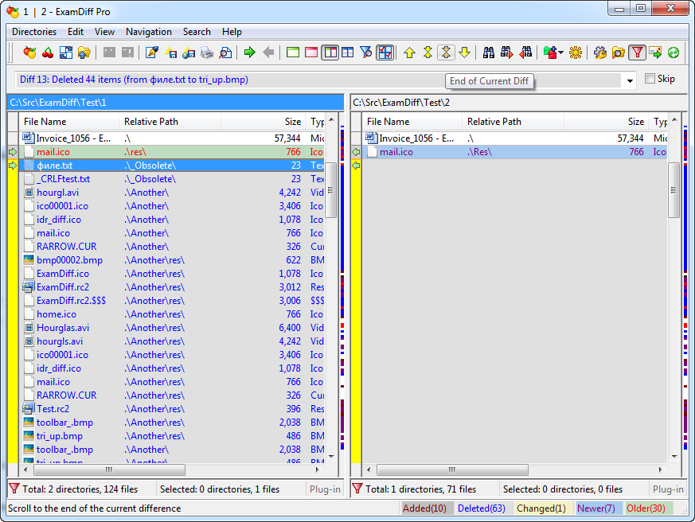Viewport: 695px width, 522px height.
Task: Click the yellow up arrow diff icon
Action: point(409,53)
